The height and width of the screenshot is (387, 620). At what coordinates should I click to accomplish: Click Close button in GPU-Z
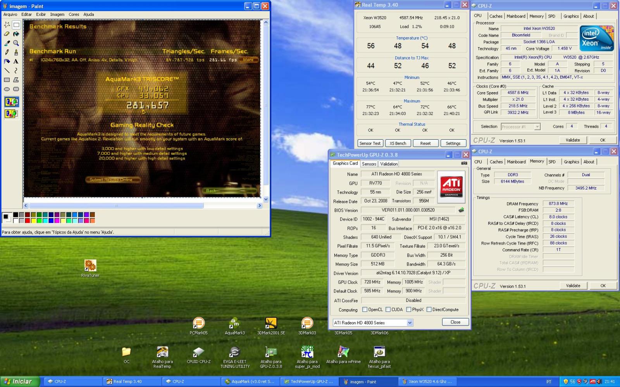pyautogui.click(x=455, y=322)
